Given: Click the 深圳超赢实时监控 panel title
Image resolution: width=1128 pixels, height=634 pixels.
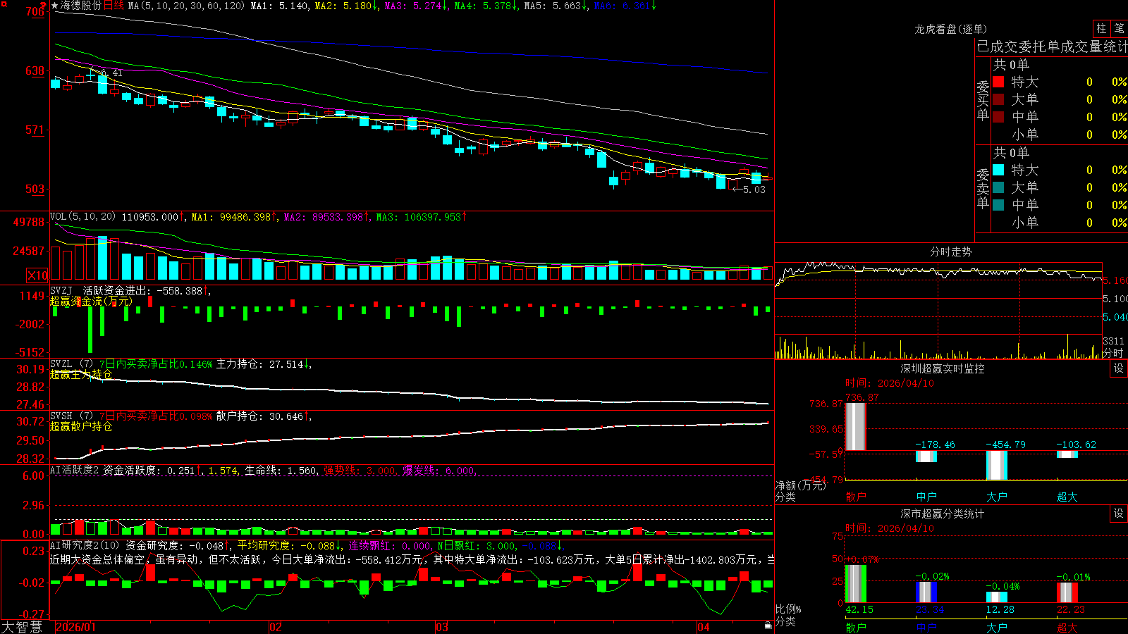Looking at the screenshot, I should [943, 368].
